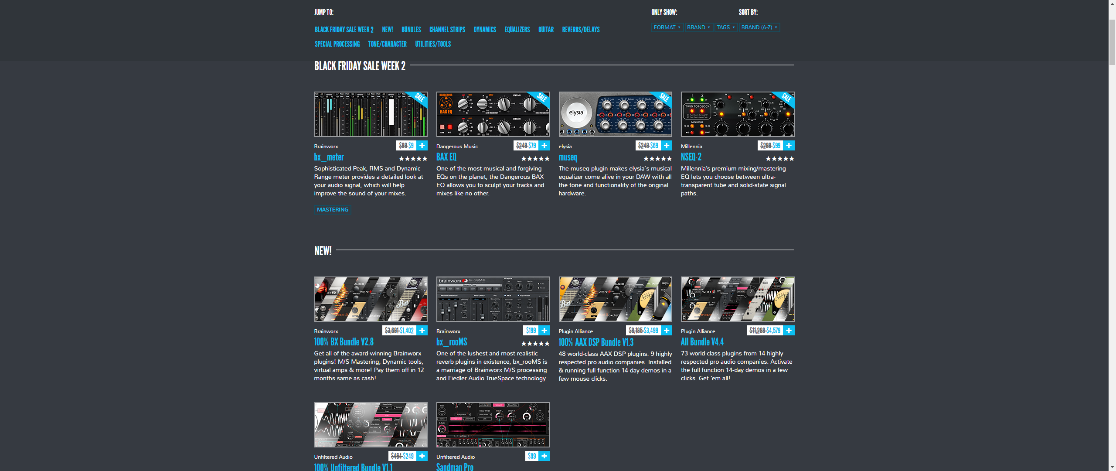Jump to the Dynamics section
The height and width of the screenshot is (471, 1116).
tap(485, 30)
